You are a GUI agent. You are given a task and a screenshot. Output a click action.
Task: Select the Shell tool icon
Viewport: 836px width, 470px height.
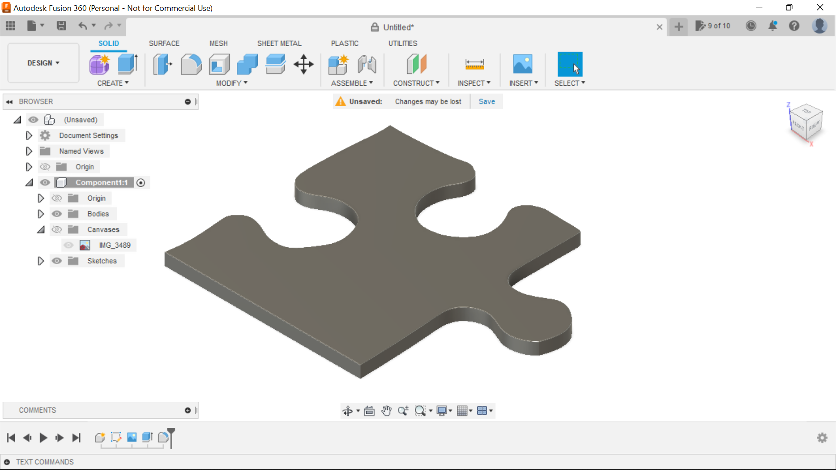pyautogui.click(x=218, y=64)
